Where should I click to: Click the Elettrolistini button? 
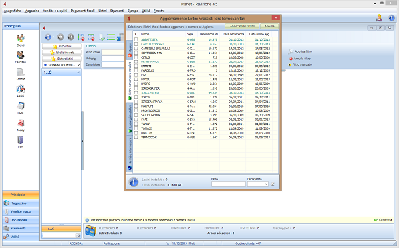coord(62,59)
